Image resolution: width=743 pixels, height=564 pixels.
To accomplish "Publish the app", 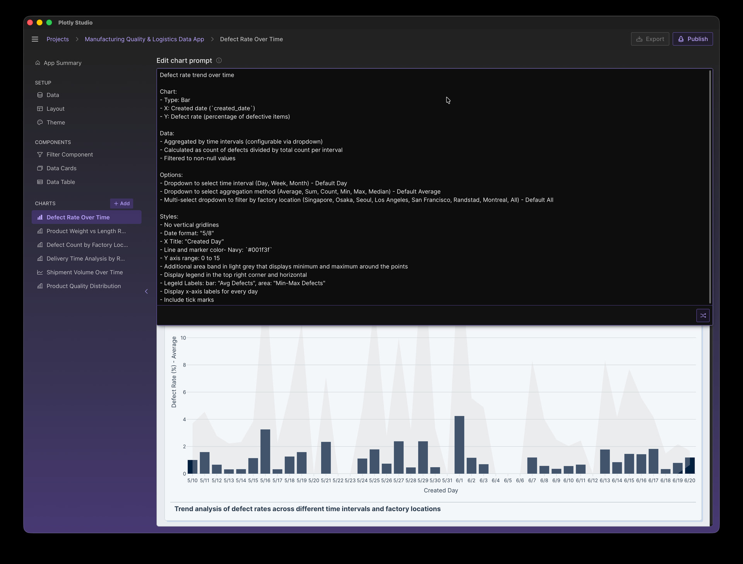I will coord(693,39).
